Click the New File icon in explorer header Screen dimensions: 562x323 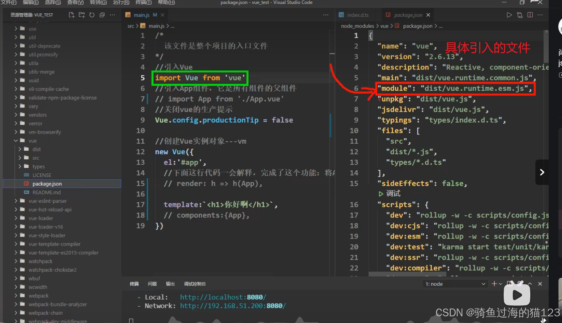pos(71,15)
